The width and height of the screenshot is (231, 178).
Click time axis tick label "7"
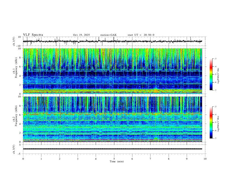tap(150, 159)
